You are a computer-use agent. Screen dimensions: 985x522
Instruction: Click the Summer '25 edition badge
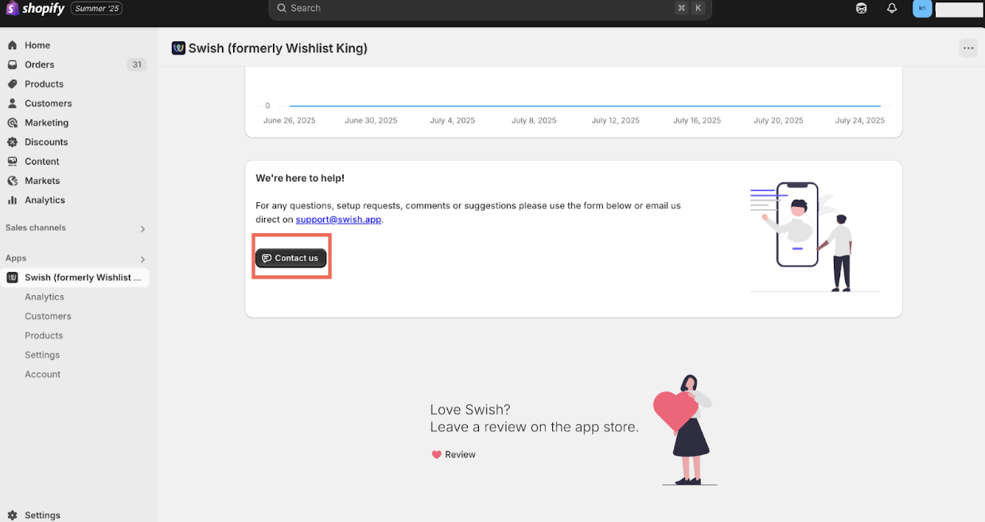point(96,8)
